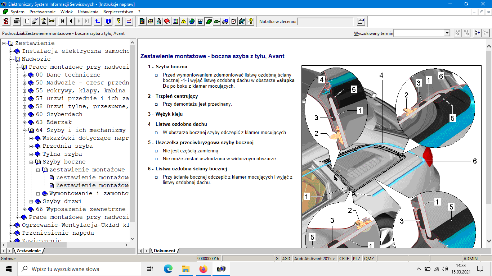The height and width of the screenshot is (276, 492).
Task: Expand the 00 Dane techniczne node
Action: click(24, 75)
